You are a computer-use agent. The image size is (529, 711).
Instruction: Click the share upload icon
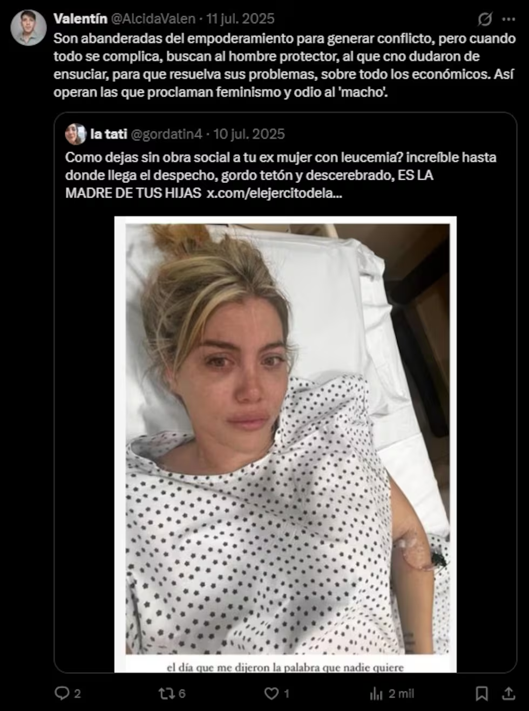click(x=508, y=693)
